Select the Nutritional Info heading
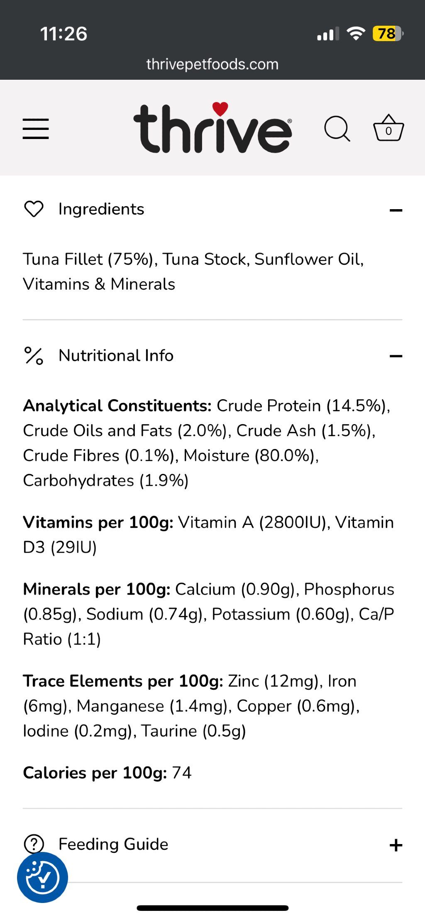Viewport: 425px width, 920px height. 116,356
